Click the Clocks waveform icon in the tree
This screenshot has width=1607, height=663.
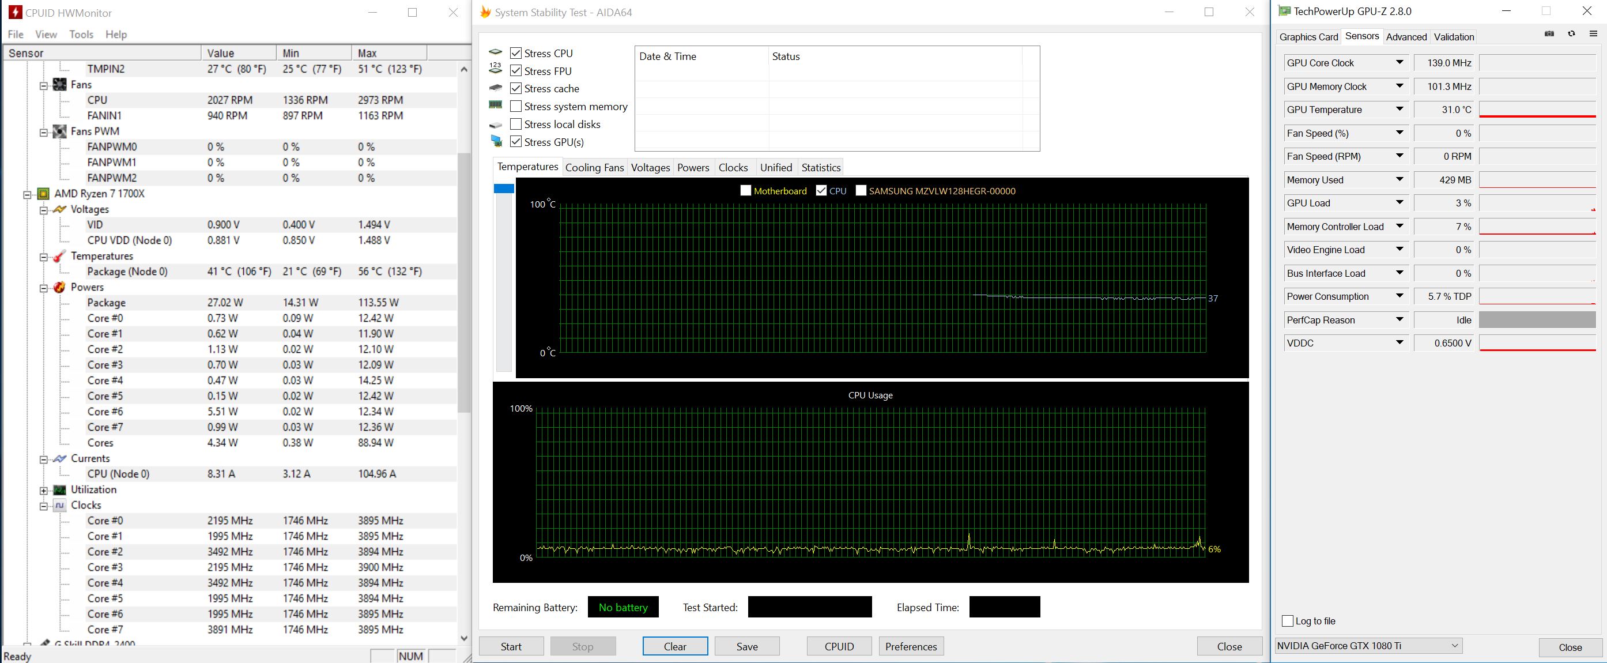coord(60,505)
